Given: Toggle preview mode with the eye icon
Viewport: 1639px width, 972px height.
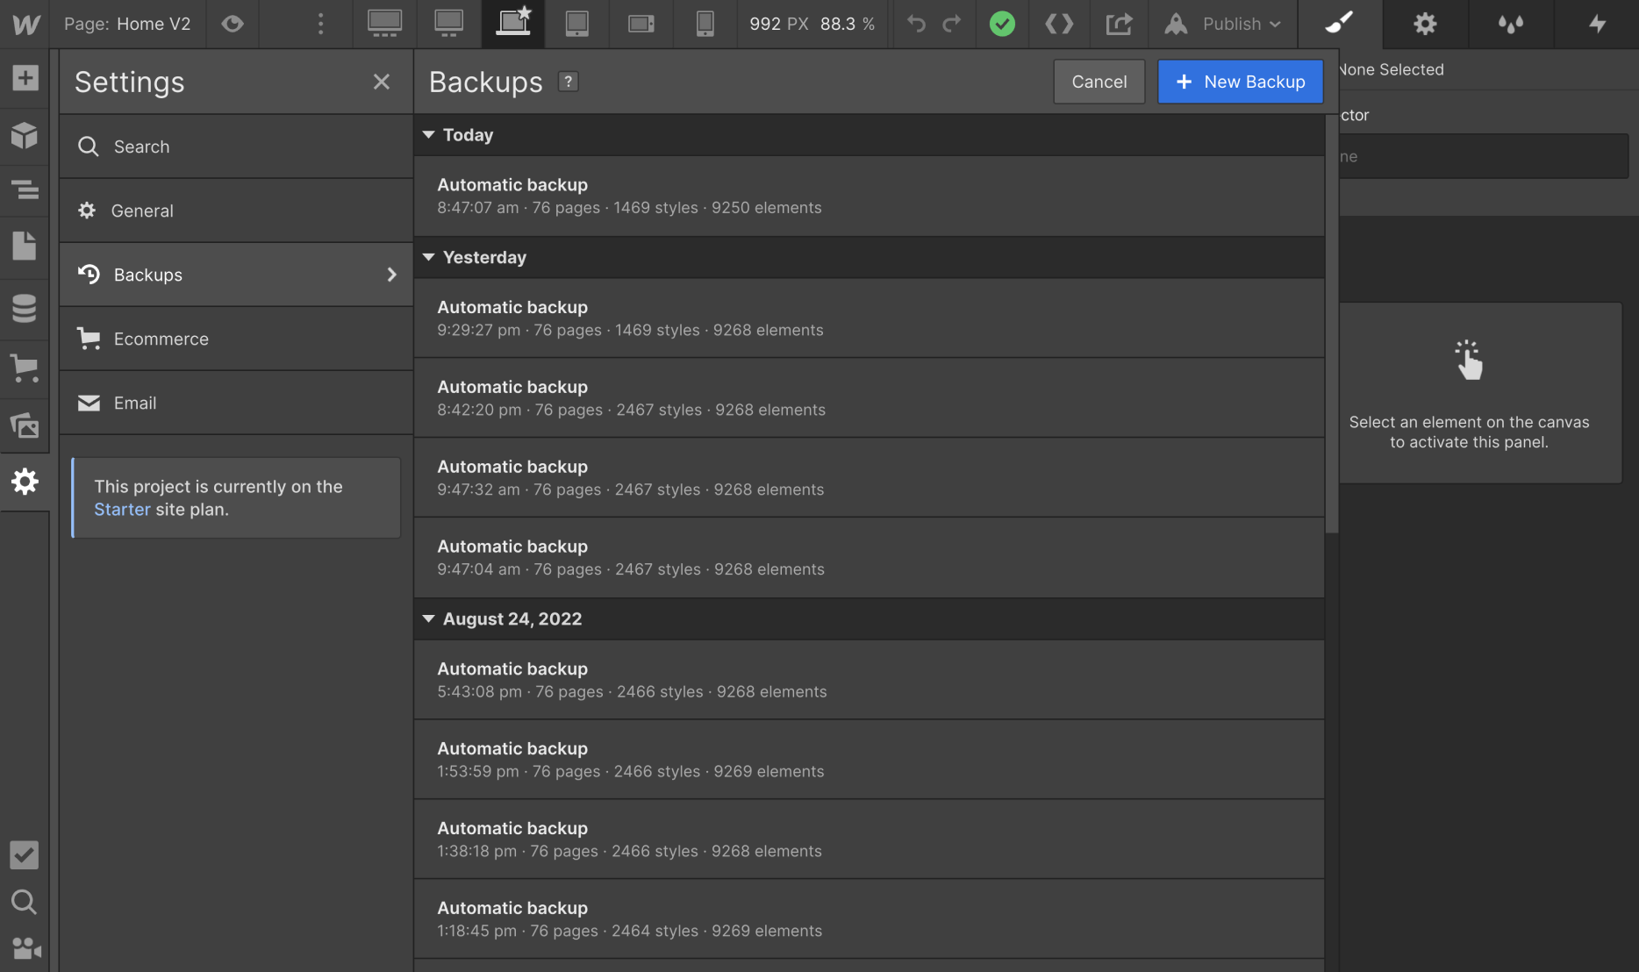Looking at the screenshot, I should (x=233, y=24).
